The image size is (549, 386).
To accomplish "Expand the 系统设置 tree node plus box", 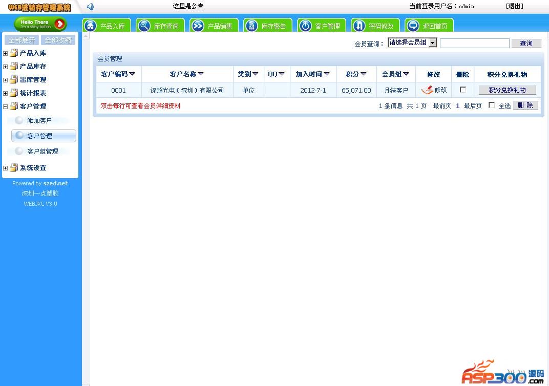I will tap(5, 168).
